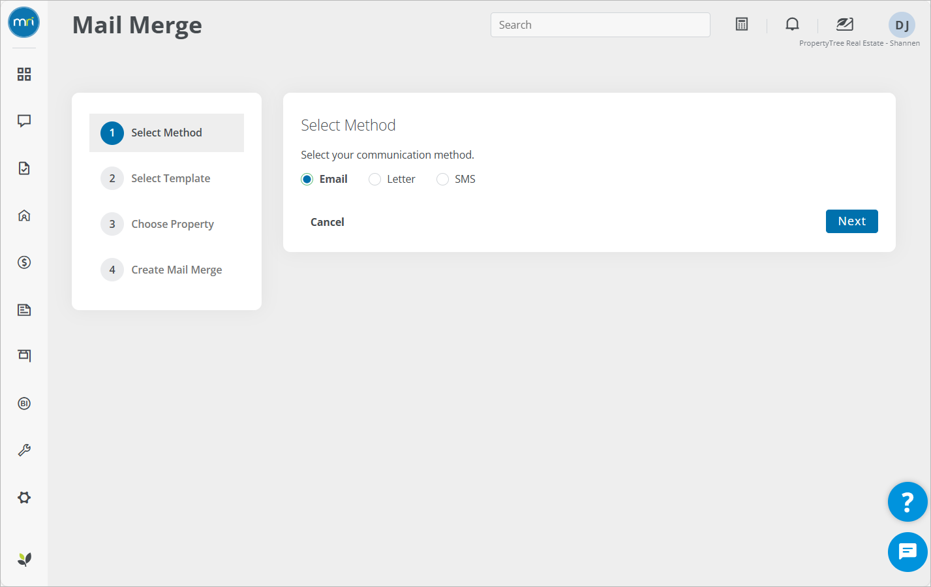The height and width of the screenshot is (587, 931).
Task: Select the Email radio option
Action: pos(307,180)
